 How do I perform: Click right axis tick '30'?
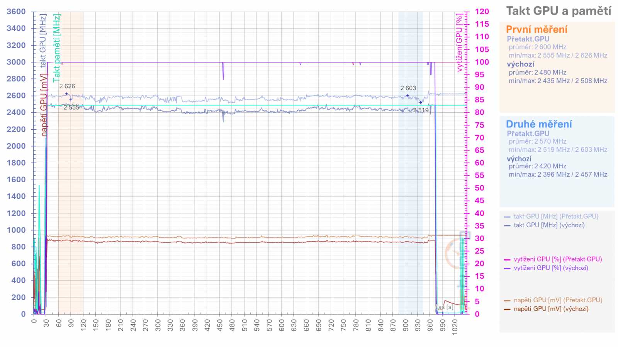coord(479,239)
